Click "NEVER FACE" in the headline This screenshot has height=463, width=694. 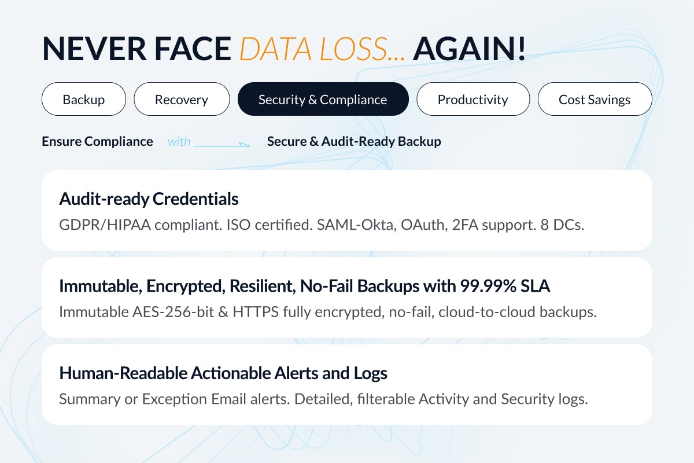pos(136,49)
